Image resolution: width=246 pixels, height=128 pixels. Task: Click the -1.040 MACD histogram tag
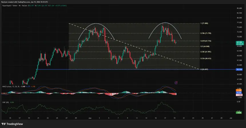(239, 95)
